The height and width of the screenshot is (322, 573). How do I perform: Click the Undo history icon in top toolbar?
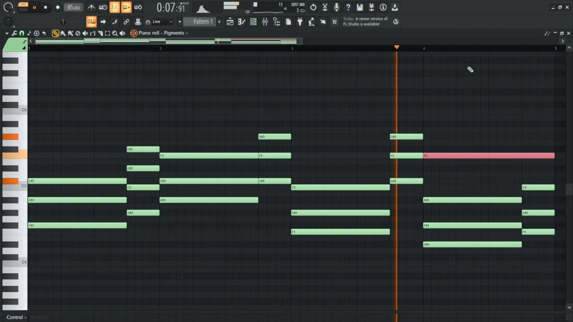point(313,7)
